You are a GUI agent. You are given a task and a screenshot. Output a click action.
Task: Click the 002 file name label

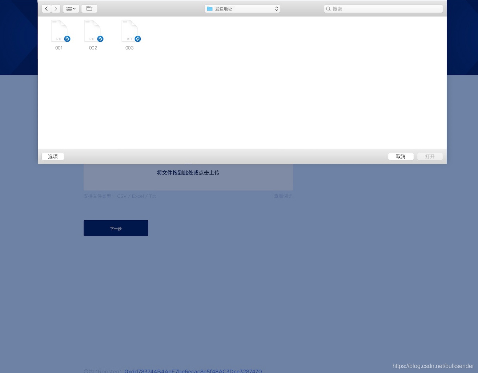[93, 48]
